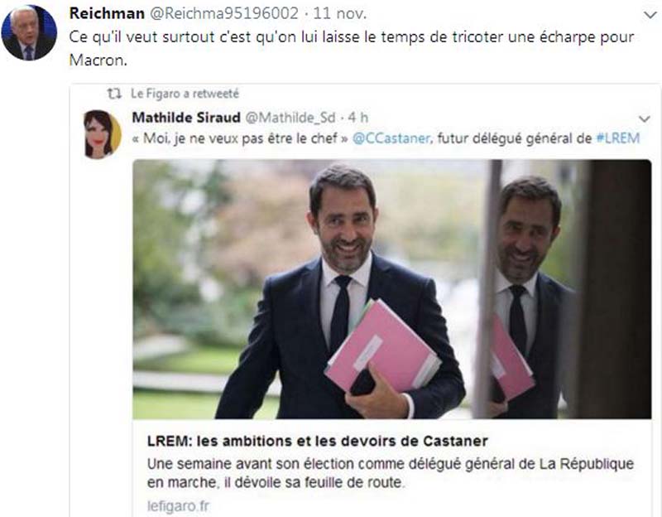
Task: Open the @Reichma95196002 handle
Action: click(224, 13)
